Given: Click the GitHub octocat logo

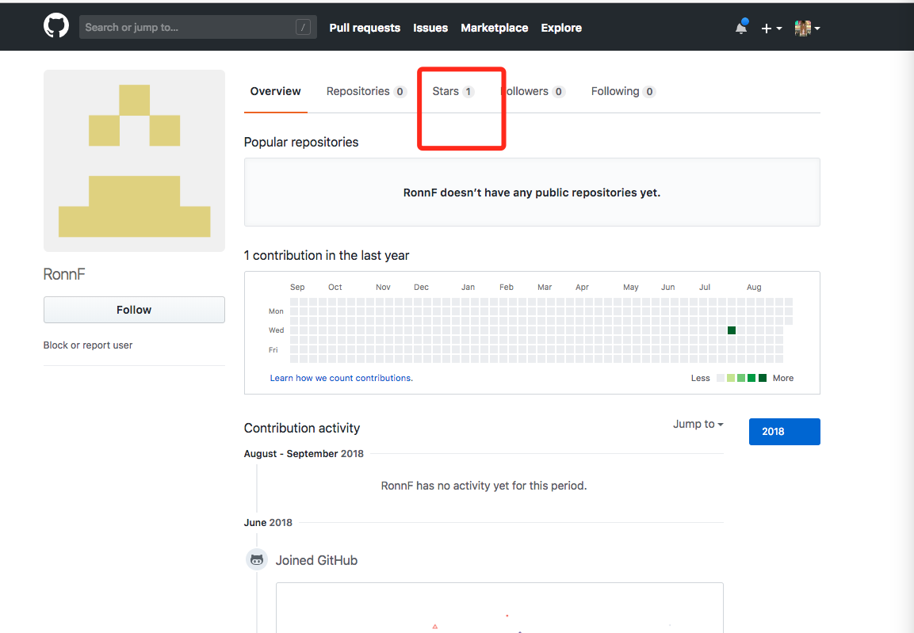Looking at the screenshot, I should coord(56,27).
